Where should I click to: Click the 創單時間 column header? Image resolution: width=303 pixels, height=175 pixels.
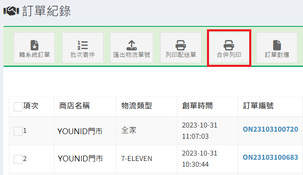coord(197,106)
